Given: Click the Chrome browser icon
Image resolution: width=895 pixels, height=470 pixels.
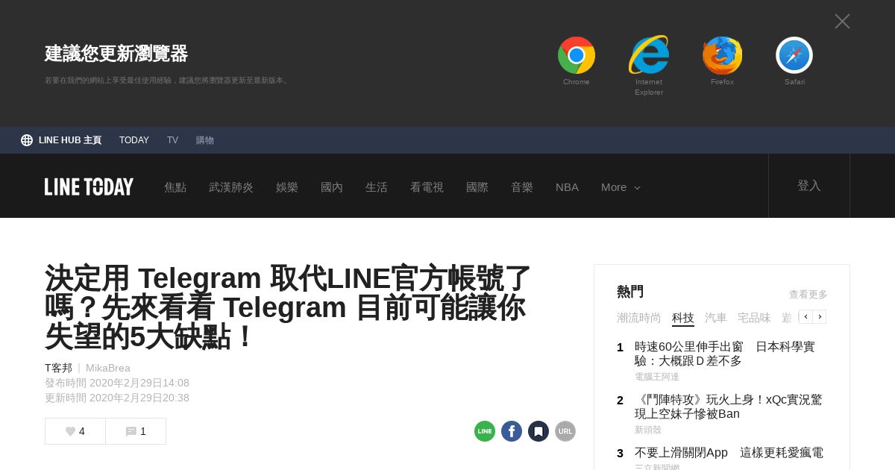Looking at the screenshot, I should tap(576, 55).
